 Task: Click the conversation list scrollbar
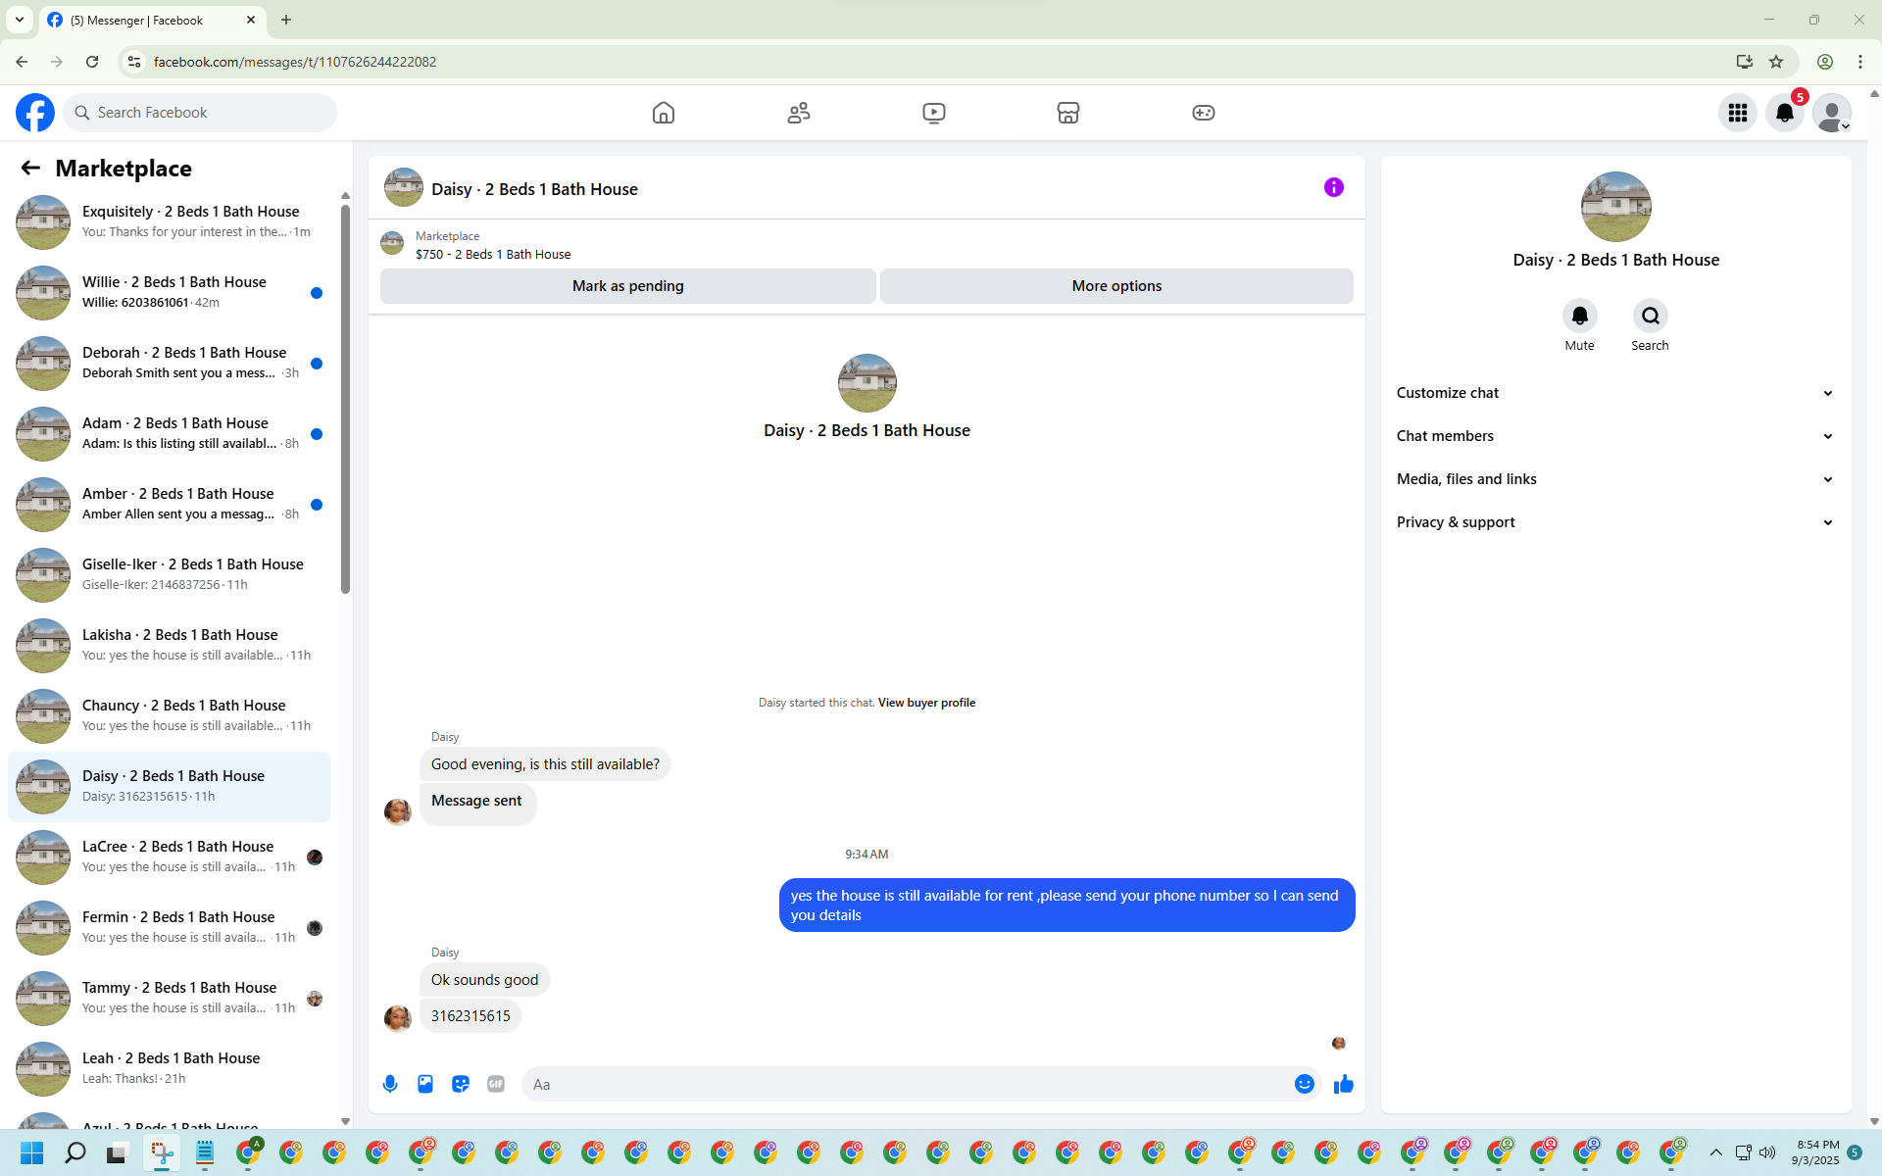[345, 400]
